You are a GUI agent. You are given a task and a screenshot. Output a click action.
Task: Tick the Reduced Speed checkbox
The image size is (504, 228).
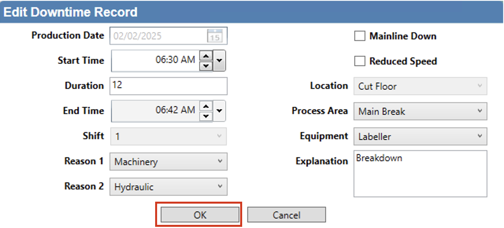(359, 61)
